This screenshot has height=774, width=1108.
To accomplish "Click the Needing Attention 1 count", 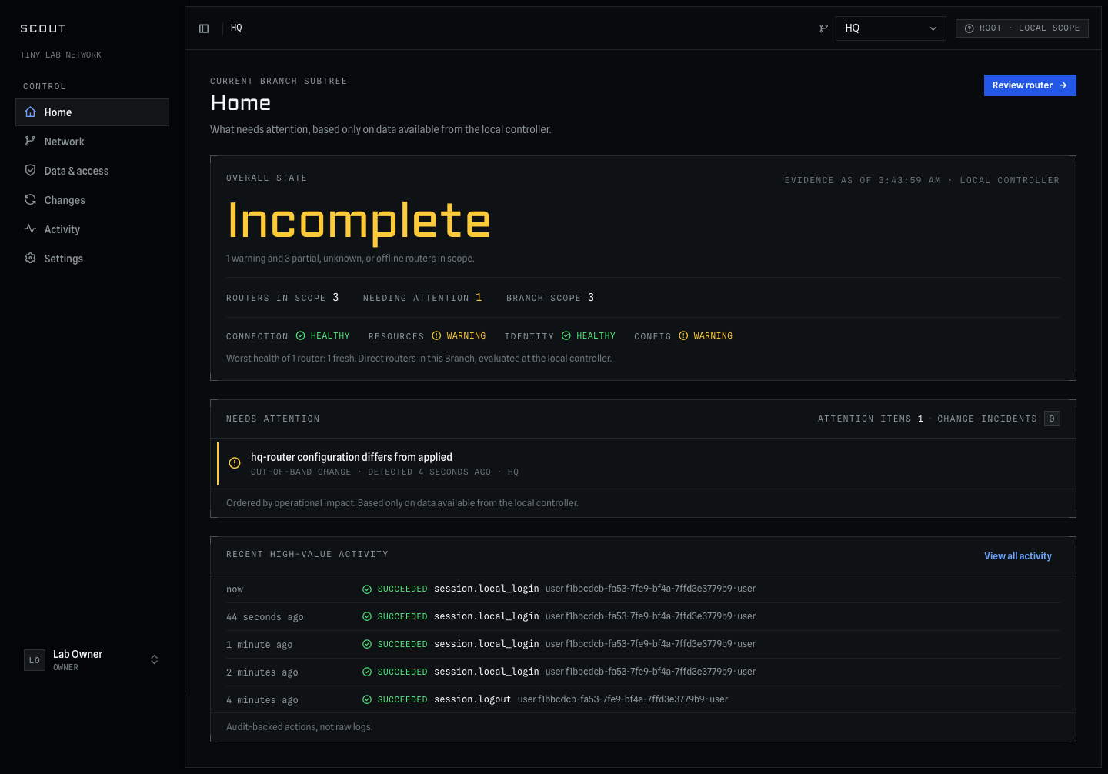I will 479,298.
